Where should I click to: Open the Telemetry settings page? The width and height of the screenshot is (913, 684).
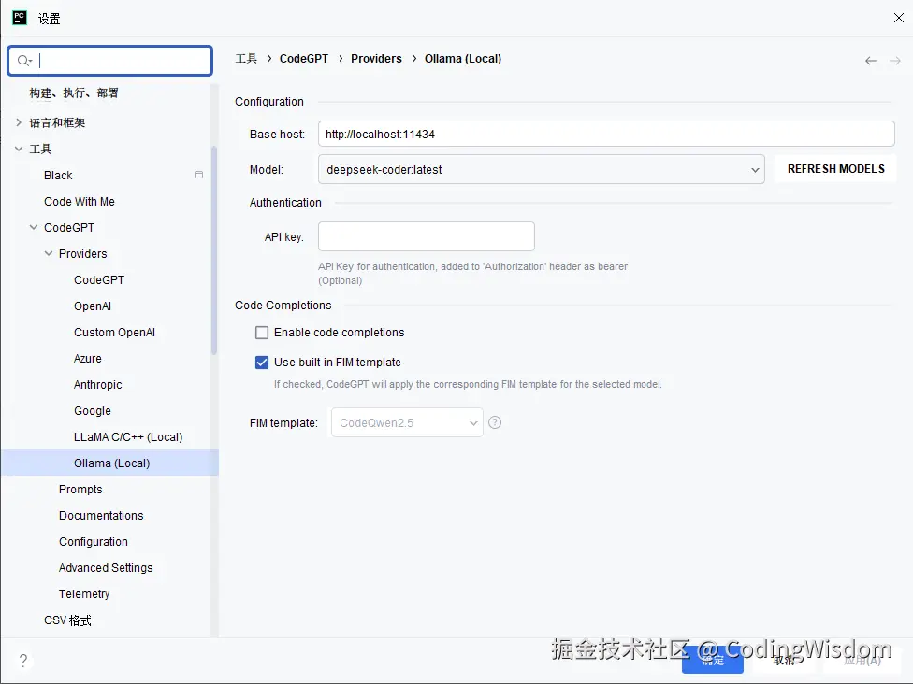click(x=84, y=594)
